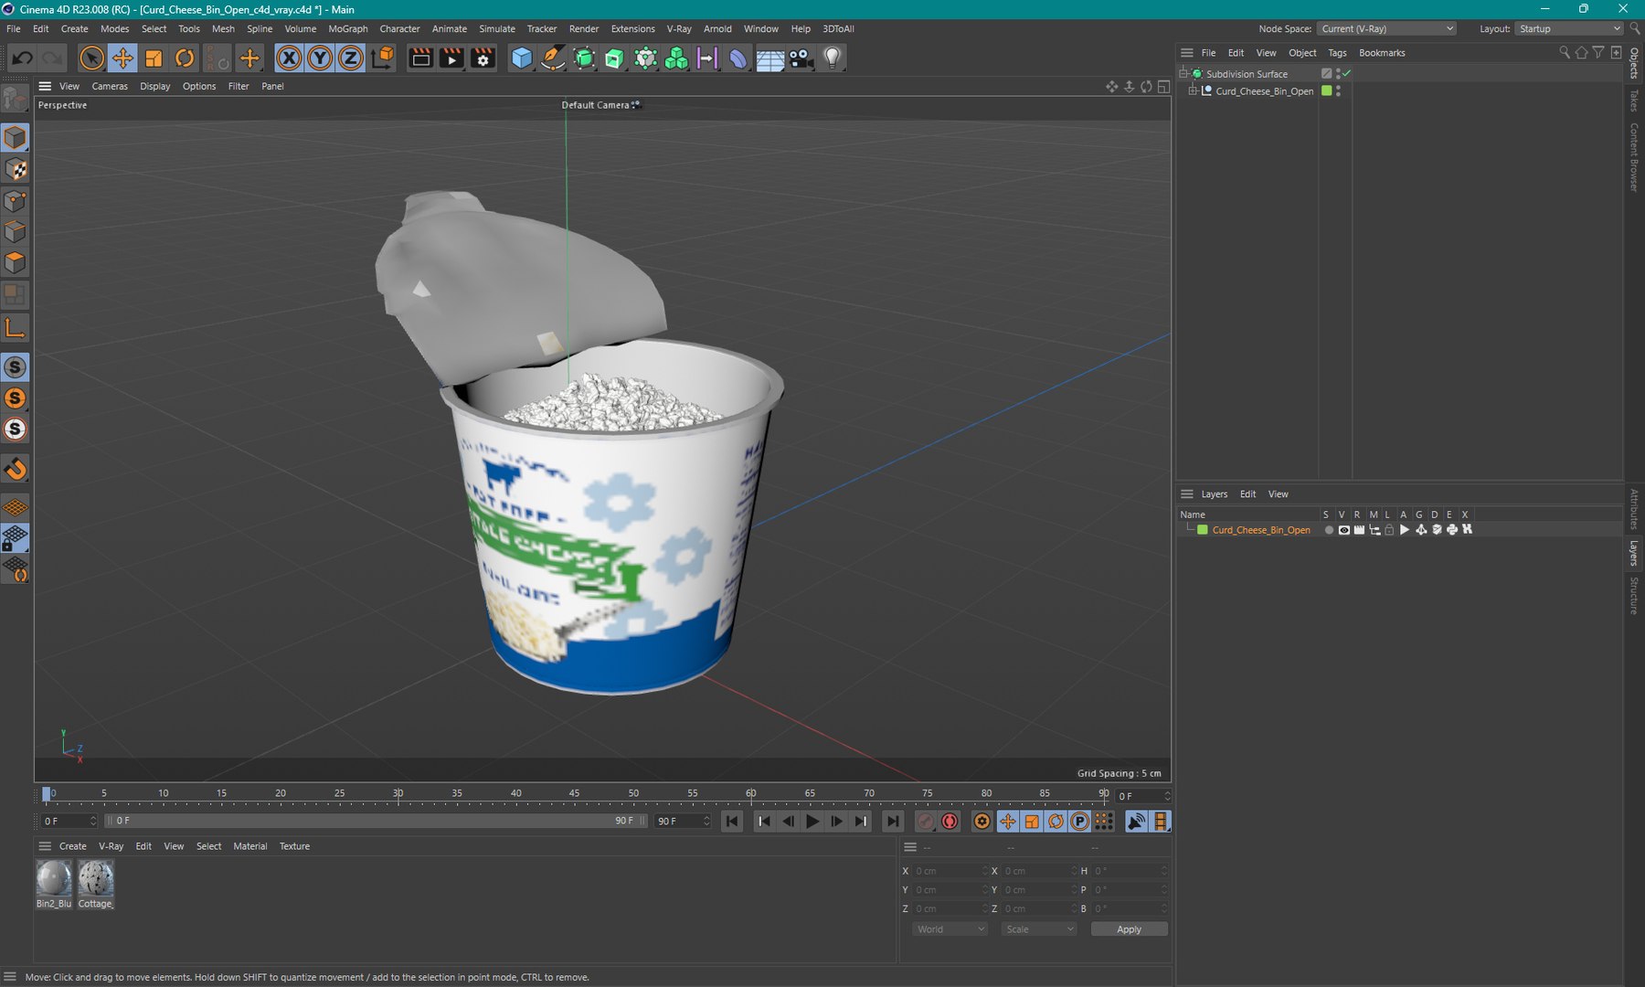
Task: Click the Apply button
Action: tap(1130, 929)
